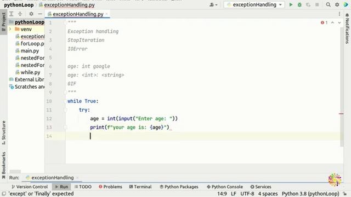Click the editor vertical scrollbar
The width and height of the screenshot is (351, 197).
342,87
